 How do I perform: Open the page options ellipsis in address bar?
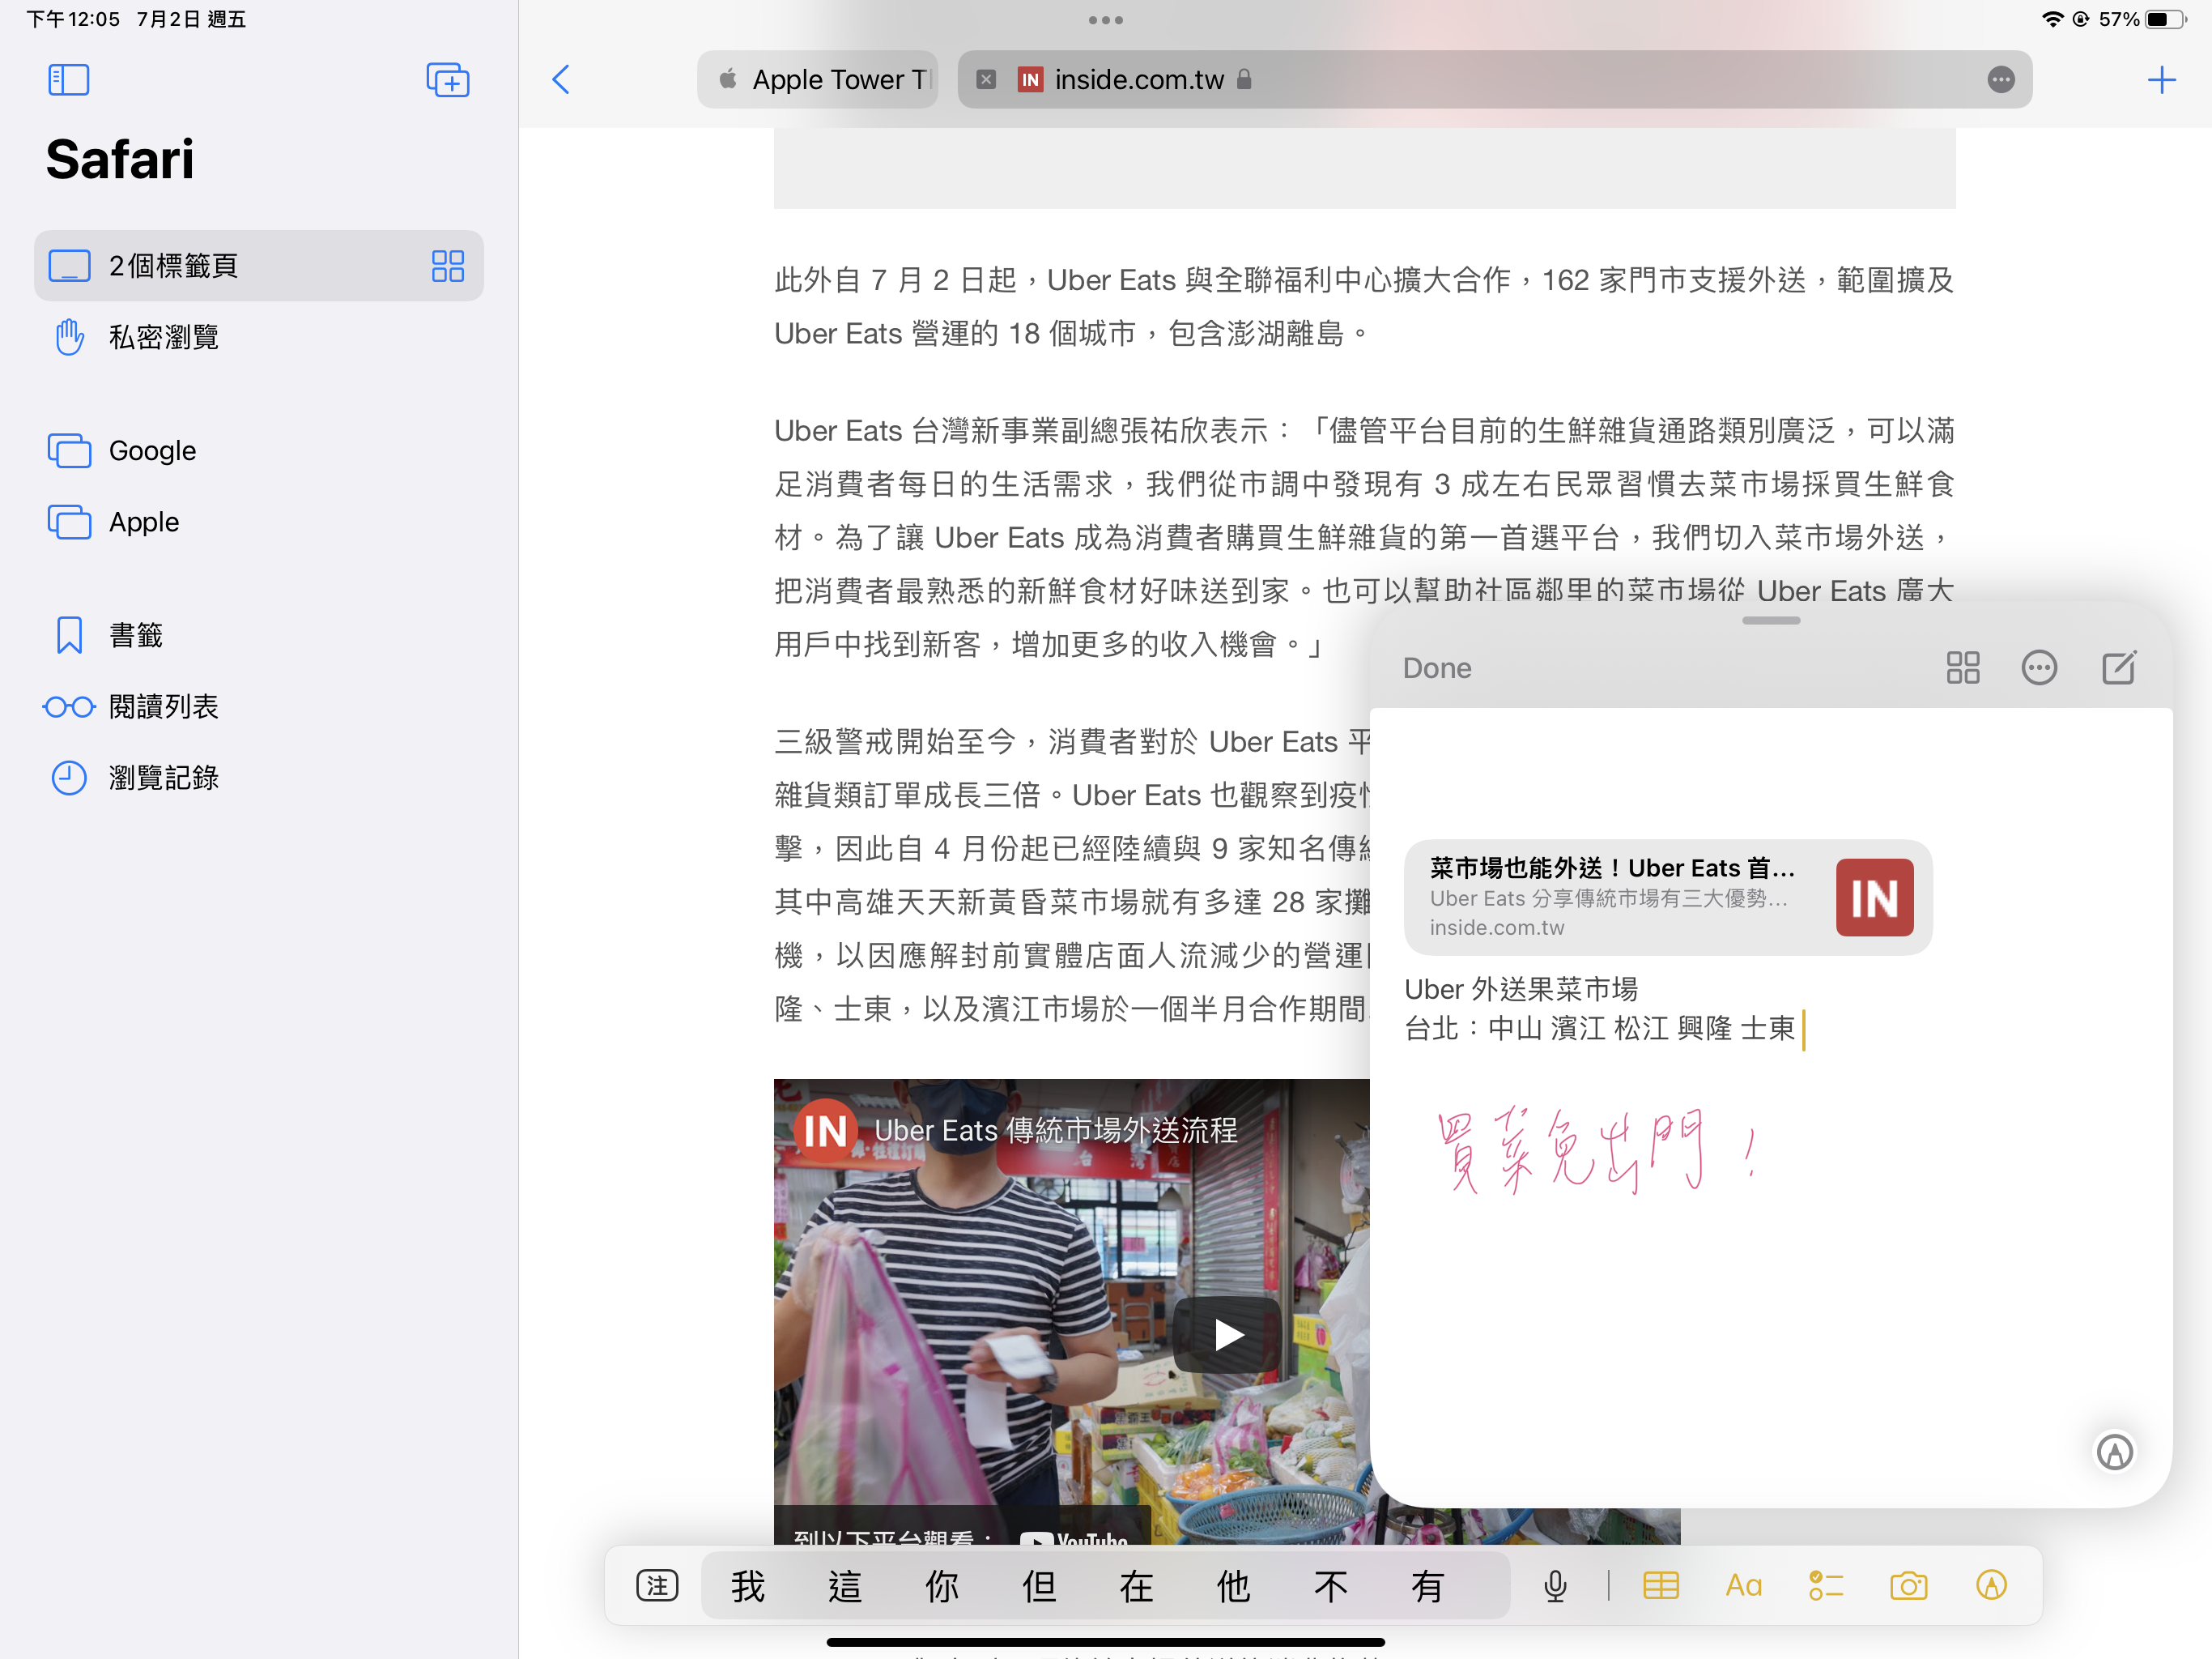[x=2001, y=79]
